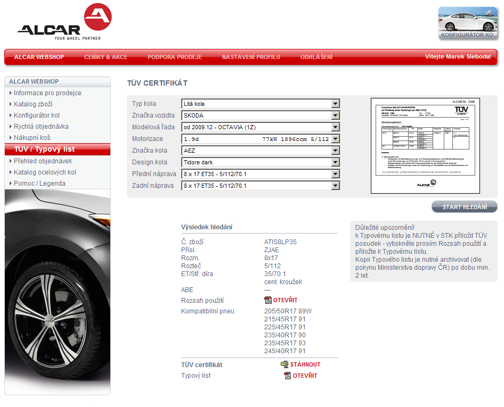Click STÁHNOUT to download TÜV certifikát

305,364
